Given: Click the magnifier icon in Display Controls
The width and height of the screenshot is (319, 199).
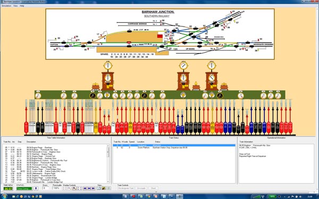Looking at the screenshot, I should coord(74,188).
